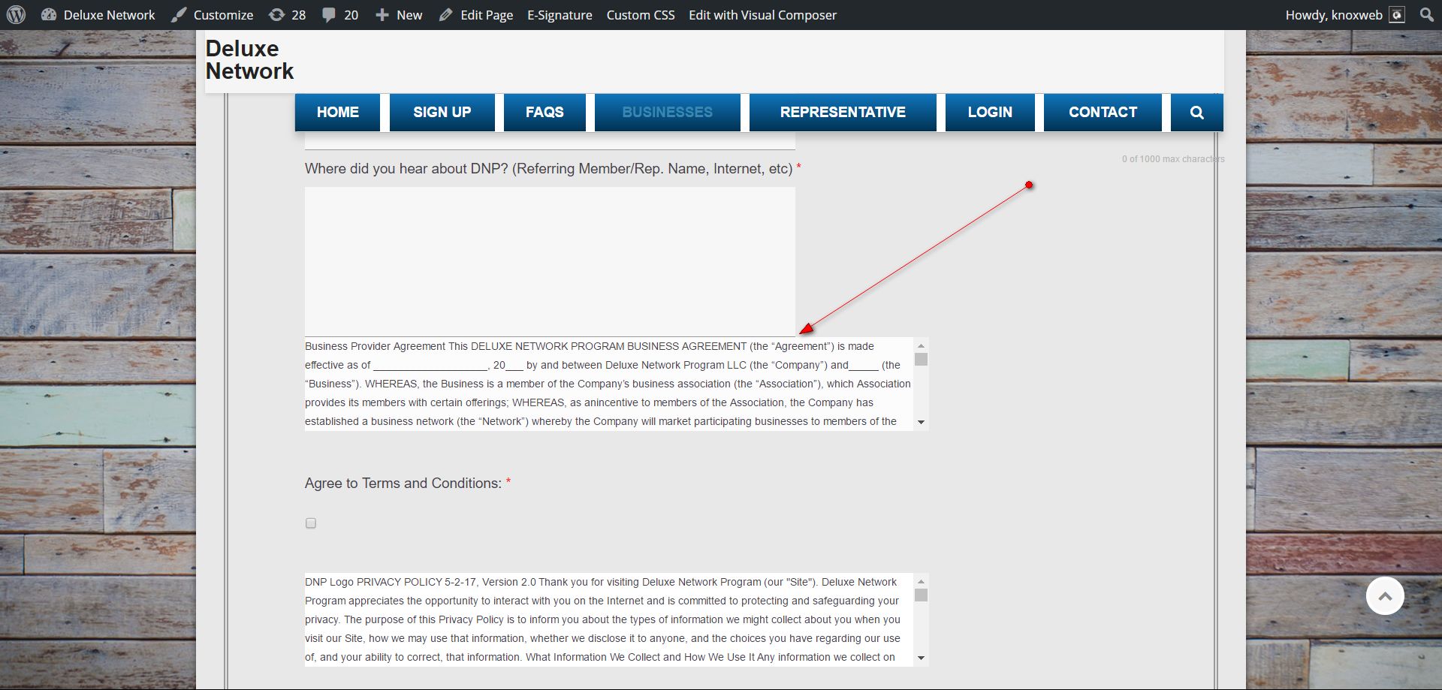Open the 28 pending updates icon
The image size is (1442, 690).
click(x=276, y=15)
